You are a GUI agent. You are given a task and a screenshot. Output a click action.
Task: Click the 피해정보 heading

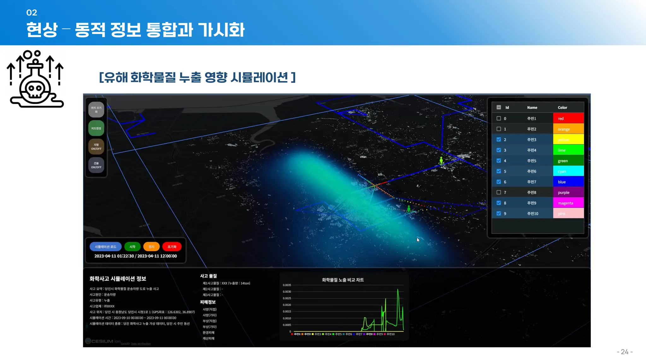click(x=208, y=302)
